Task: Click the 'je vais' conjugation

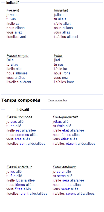Action: [x=11, y=15]
